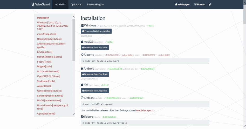Open the Browse MSIs link
The image size is (246, 129).
point(86,36)
